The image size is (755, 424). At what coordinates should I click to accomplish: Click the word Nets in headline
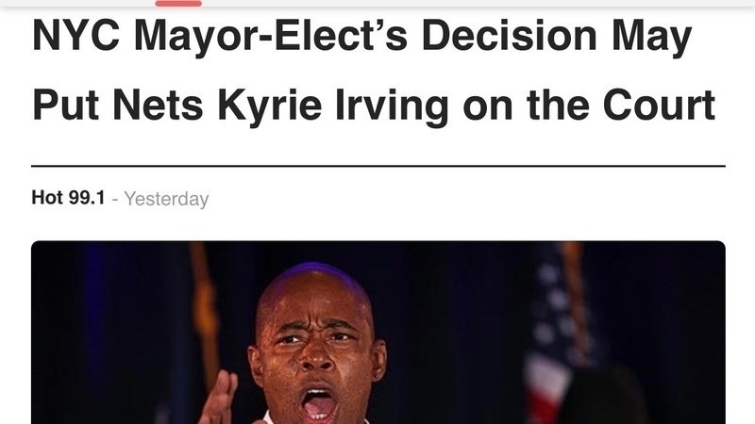(158, 105)
